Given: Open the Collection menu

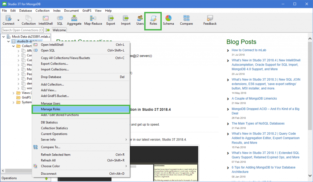Looking at the screenshot, I should [x=42, y=11].
